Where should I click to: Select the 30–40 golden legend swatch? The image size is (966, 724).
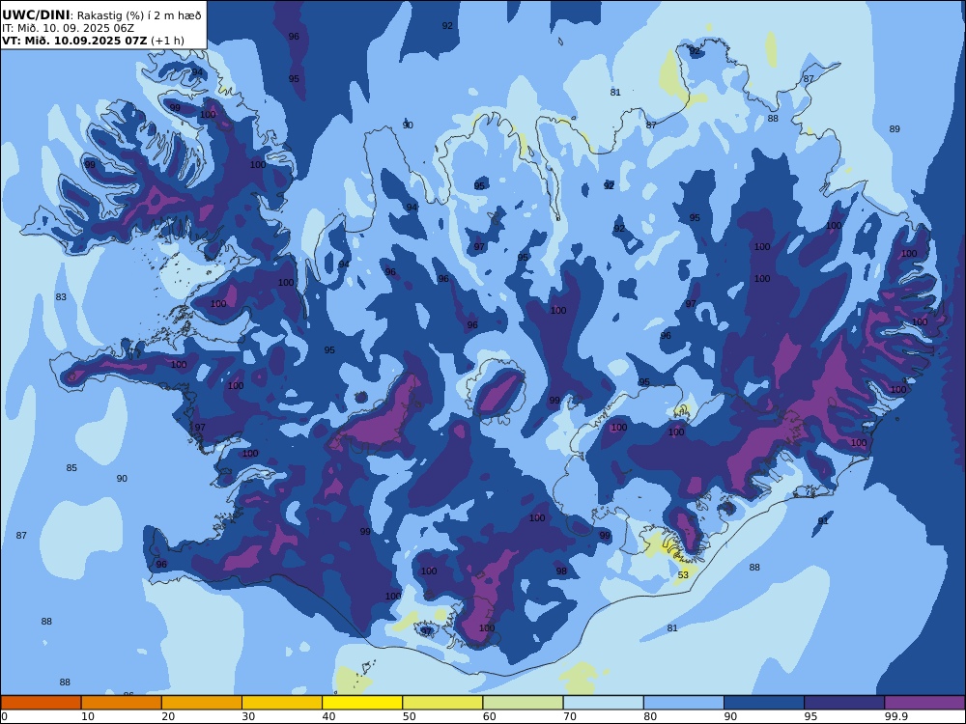pyautogui.click(x=282, y=703)
